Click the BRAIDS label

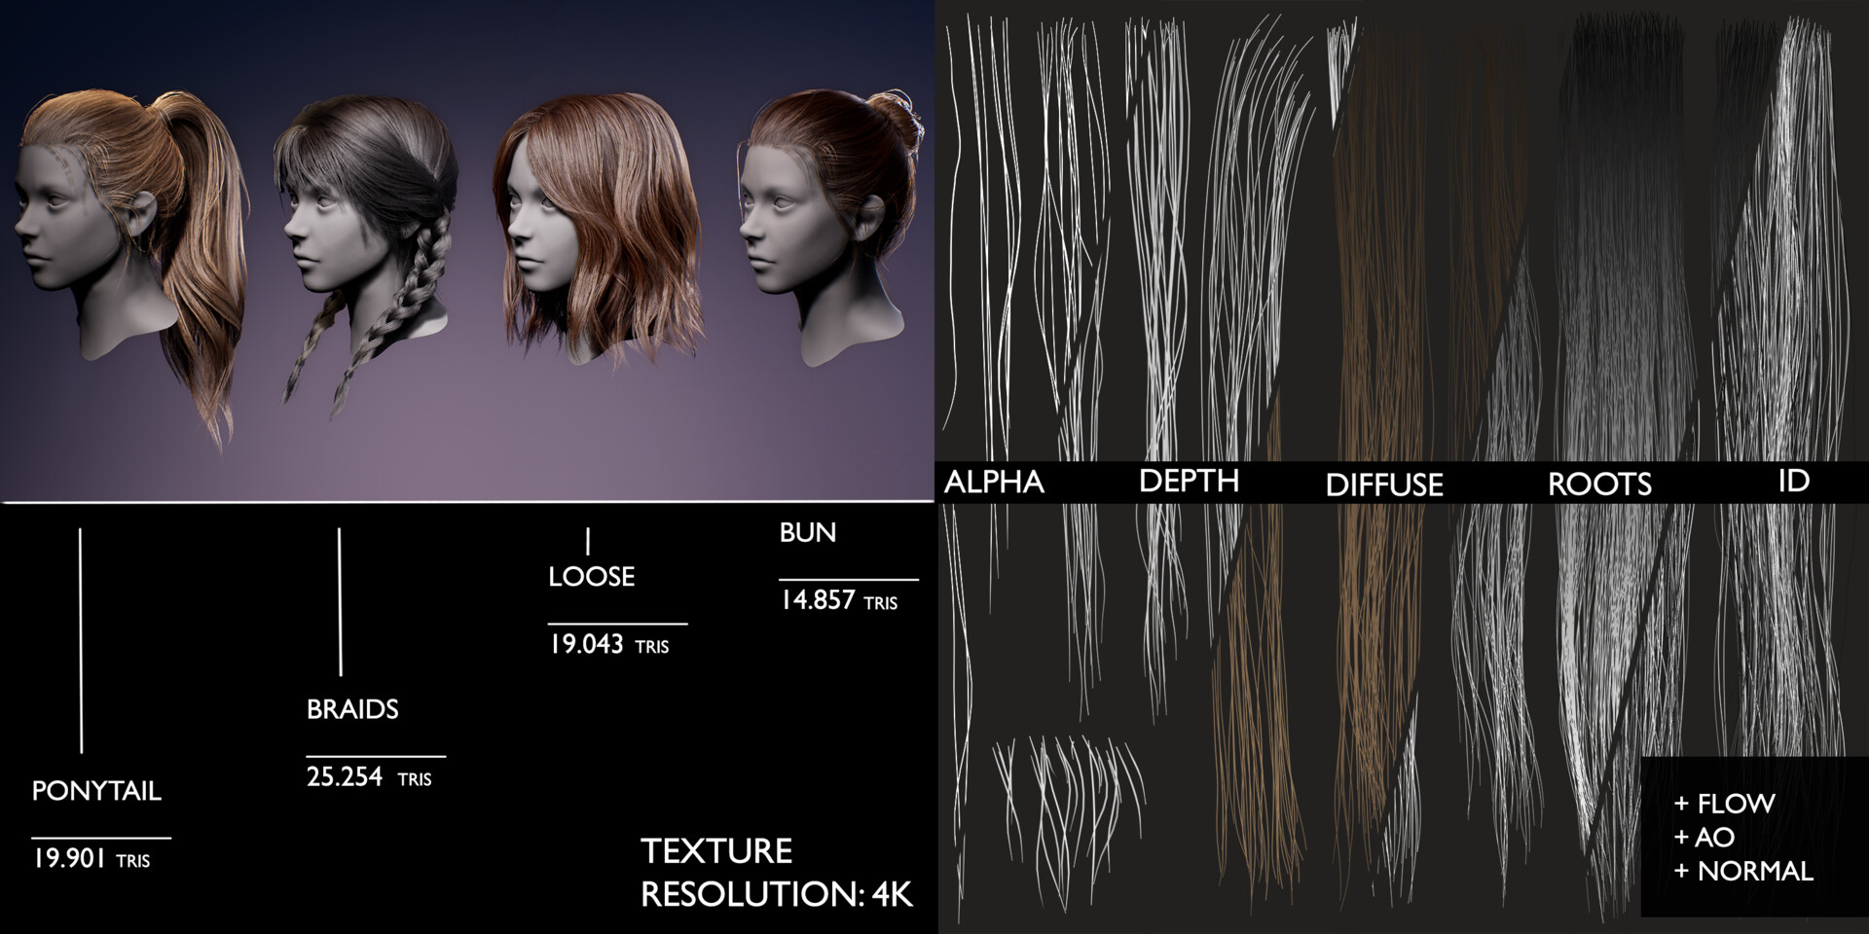tap(352, 709)
